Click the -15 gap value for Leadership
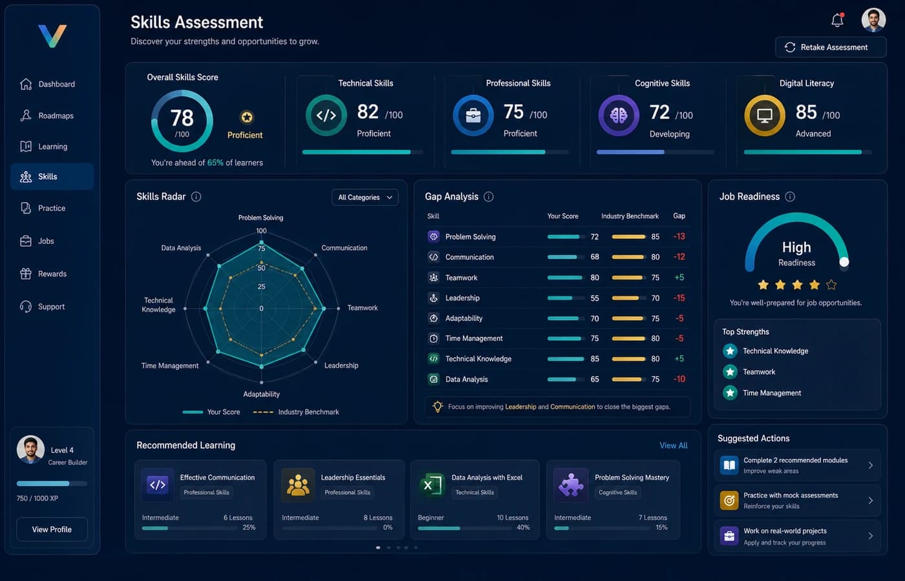This screenshot has width=905, height=581. click(x=679, y=298)
